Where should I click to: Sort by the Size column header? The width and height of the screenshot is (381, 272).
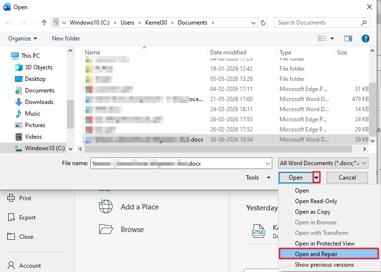tap(342, 52)
